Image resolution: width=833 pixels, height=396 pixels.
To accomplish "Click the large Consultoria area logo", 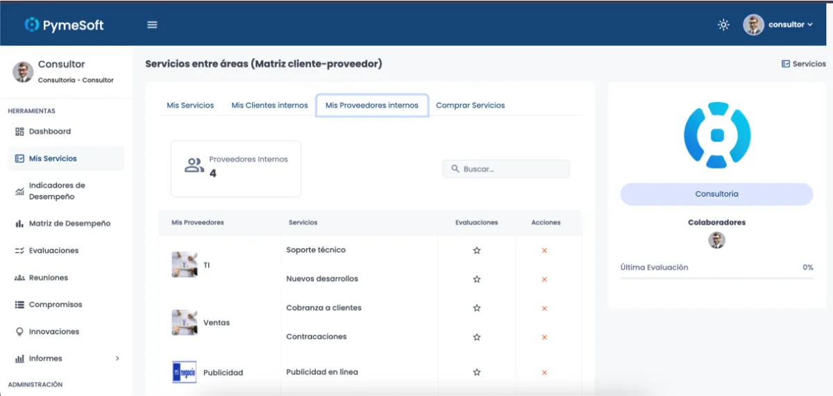I will pyautogui.click(x=717, y=135).
